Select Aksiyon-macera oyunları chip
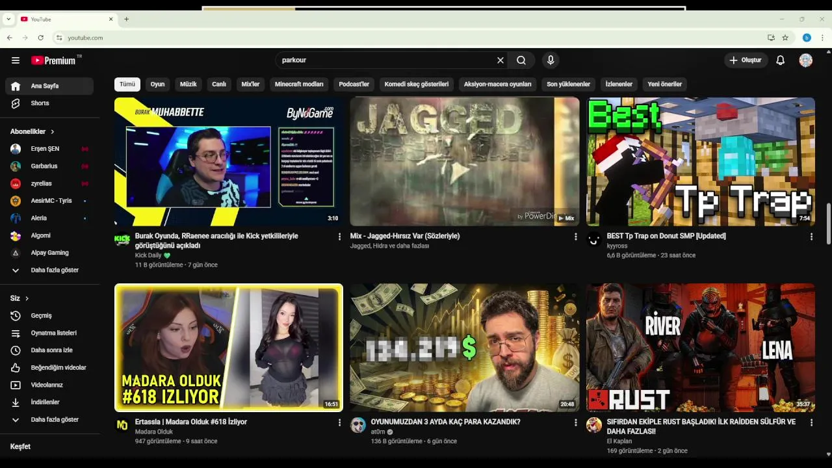The image size is (832, 468). pos(498,84)
